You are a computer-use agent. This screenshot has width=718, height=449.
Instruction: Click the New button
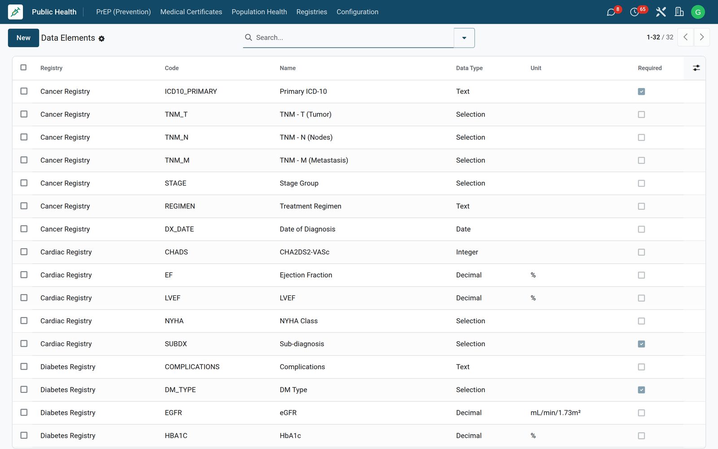coord(23,38)
